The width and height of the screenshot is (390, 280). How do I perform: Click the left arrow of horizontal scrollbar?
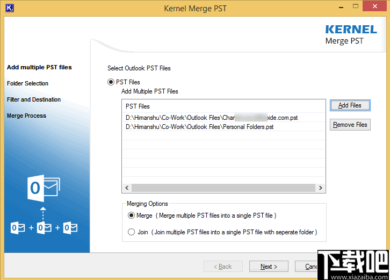(127, 188)
